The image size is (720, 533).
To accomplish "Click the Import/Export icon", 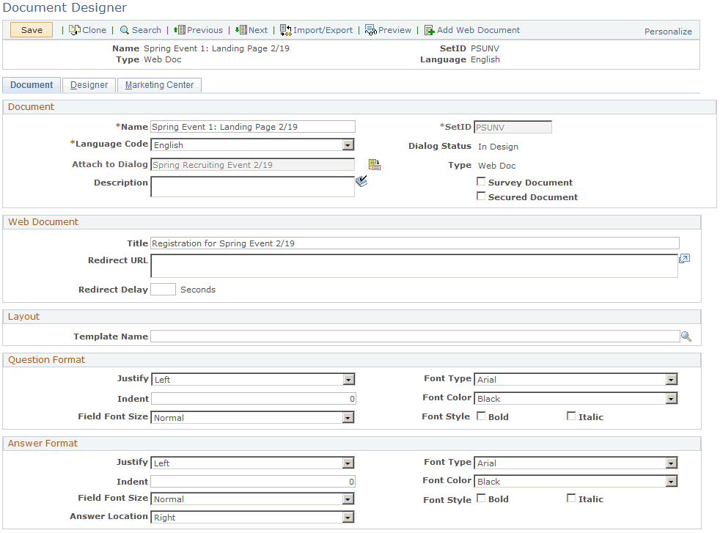I will coord(286,30).
